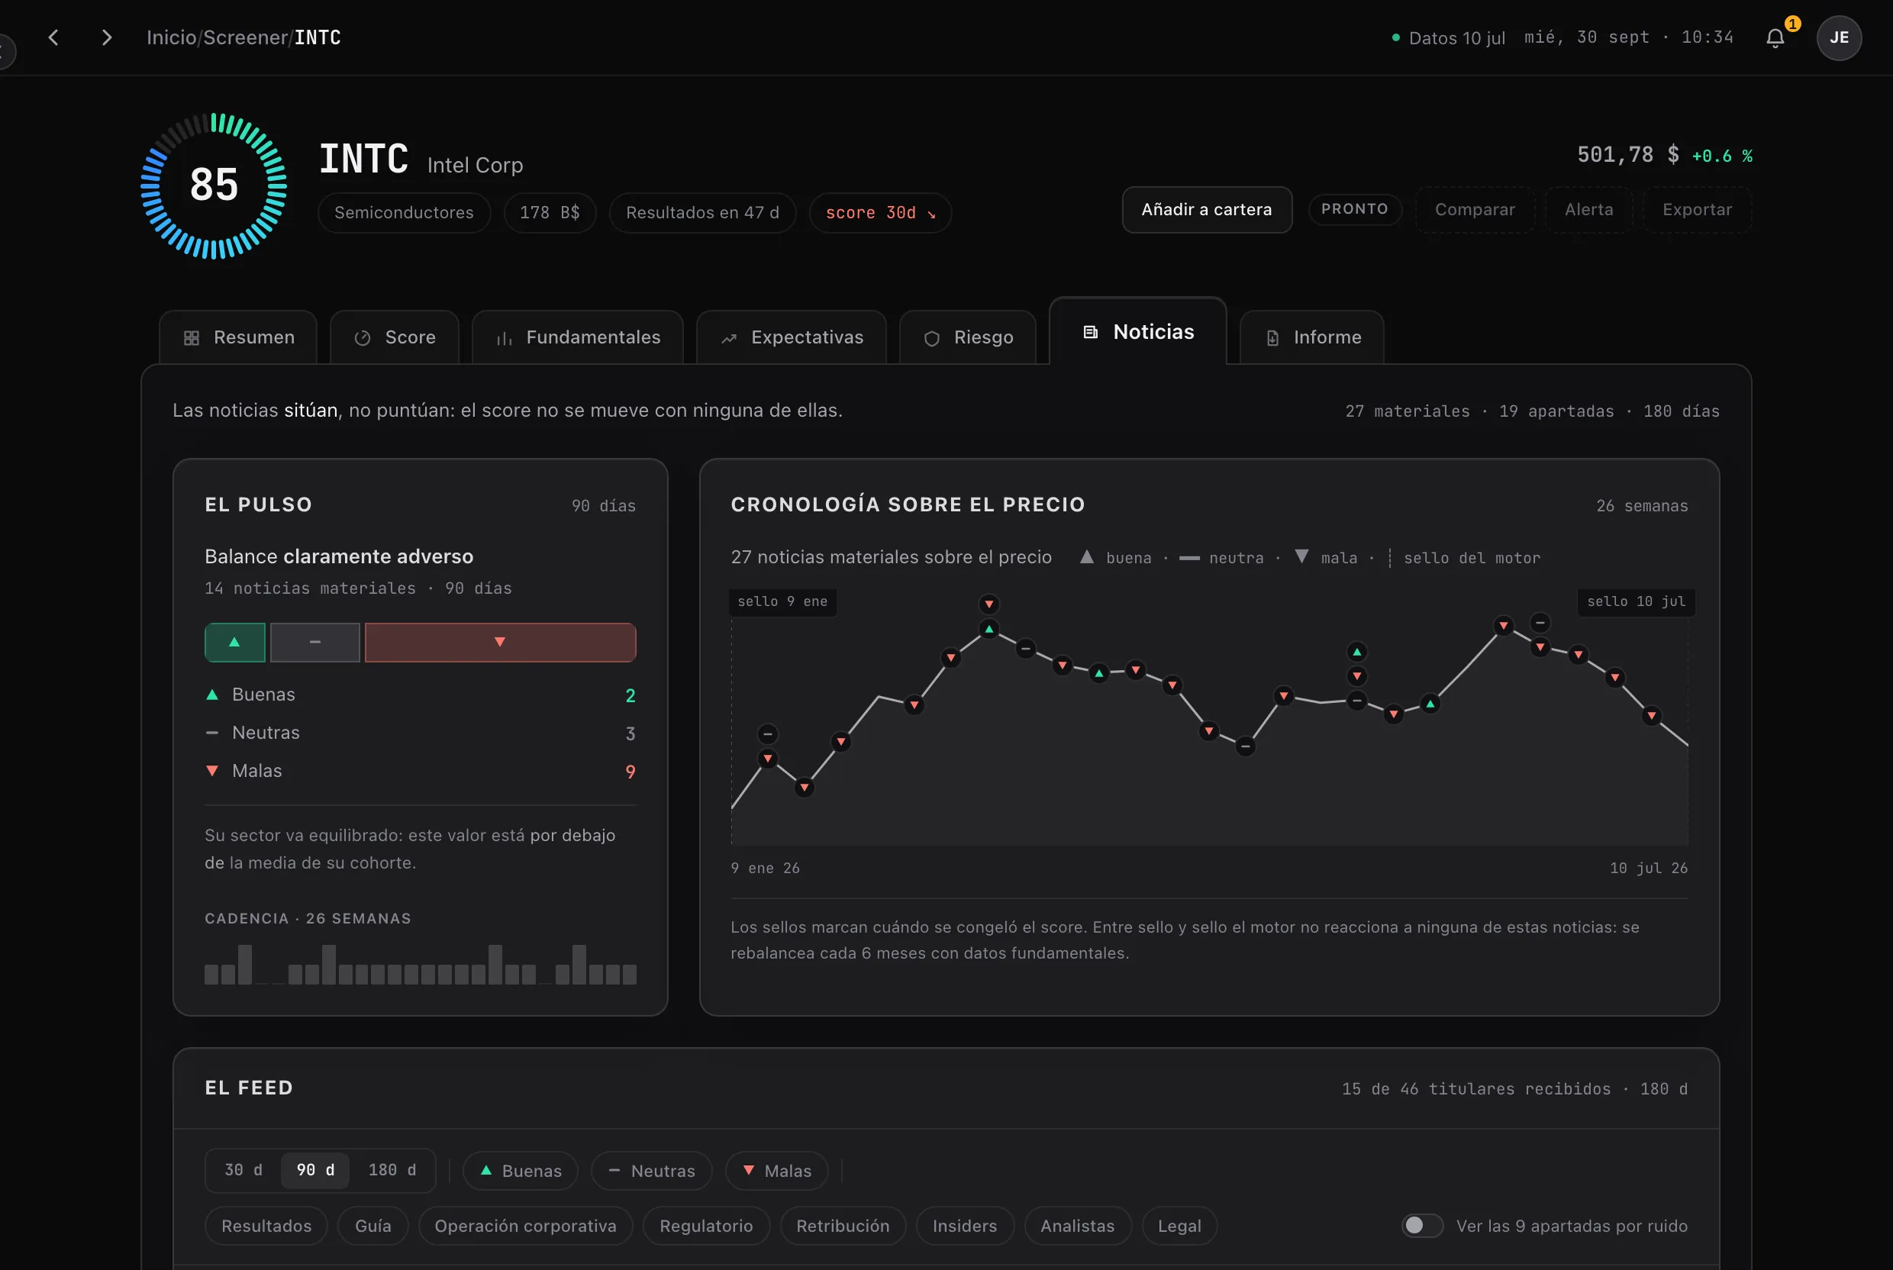Viewport: 1893px width, 1270px height.
Task: Click the Exportar button
Action: click(x=1697, y=210)
